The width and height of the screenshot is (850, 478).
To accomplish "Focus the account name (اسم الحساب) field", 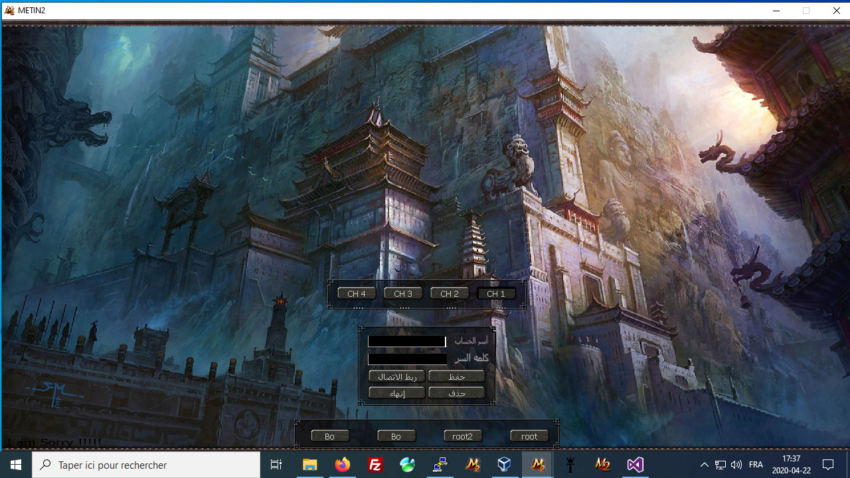I will 407,341.
